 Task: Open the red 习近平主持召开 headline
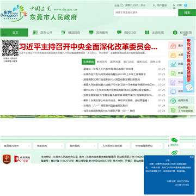(88, 47)
